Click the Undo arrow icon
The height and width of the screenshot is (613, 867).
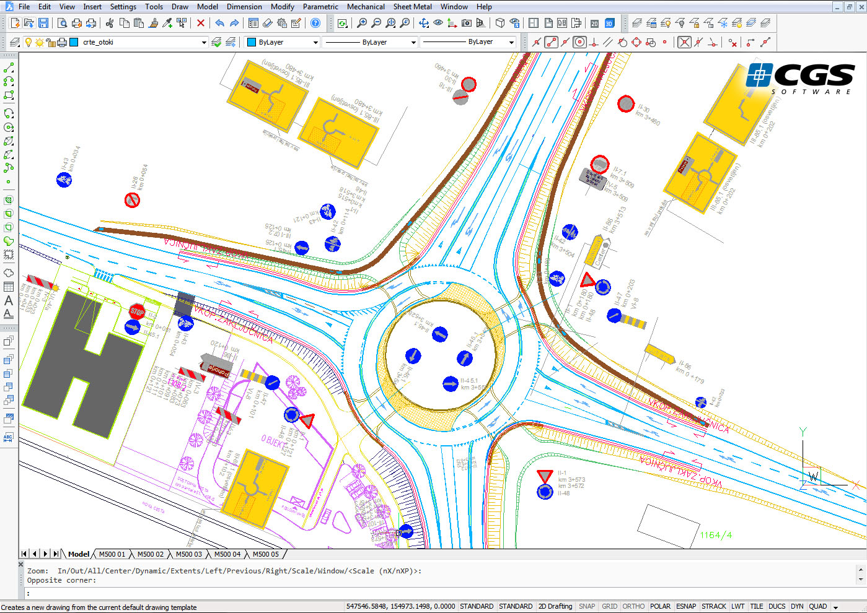pos(219,23)
